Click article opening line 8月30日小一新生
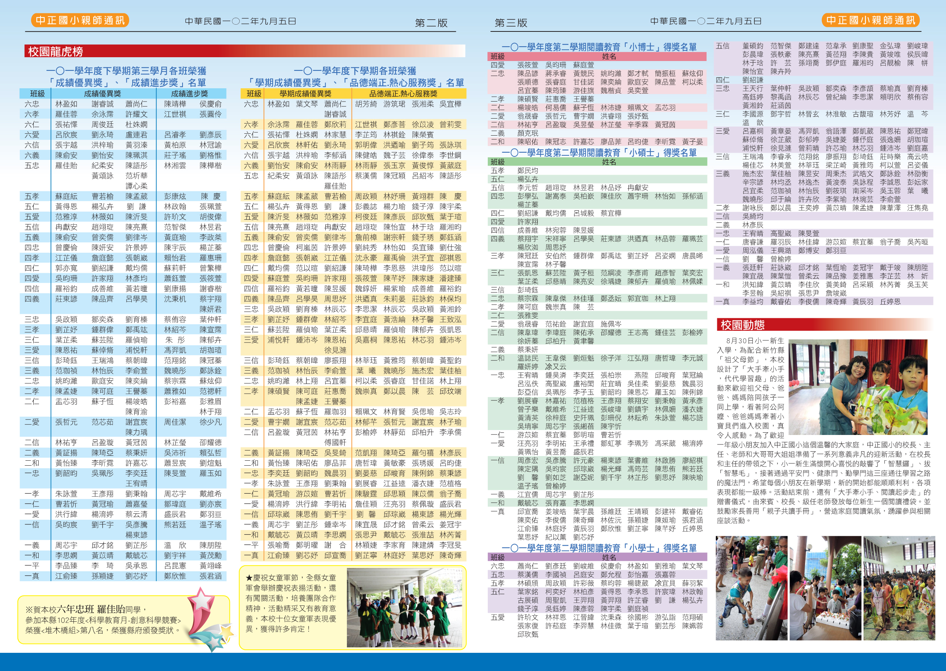 coord(755,341)
